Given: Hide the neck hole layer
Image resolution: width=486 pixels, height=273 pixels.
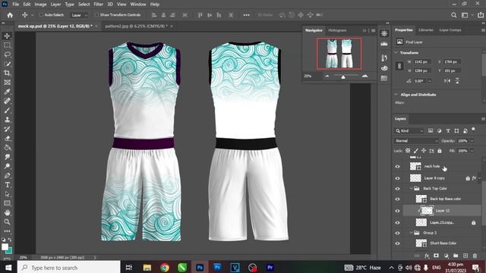Looking at the screenshot, I should (x=397, y=167).
